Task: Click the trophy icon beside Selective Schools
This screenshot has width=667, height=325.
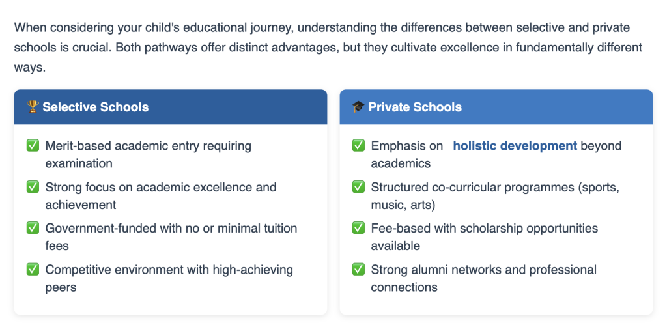Action: coord(33,106)
